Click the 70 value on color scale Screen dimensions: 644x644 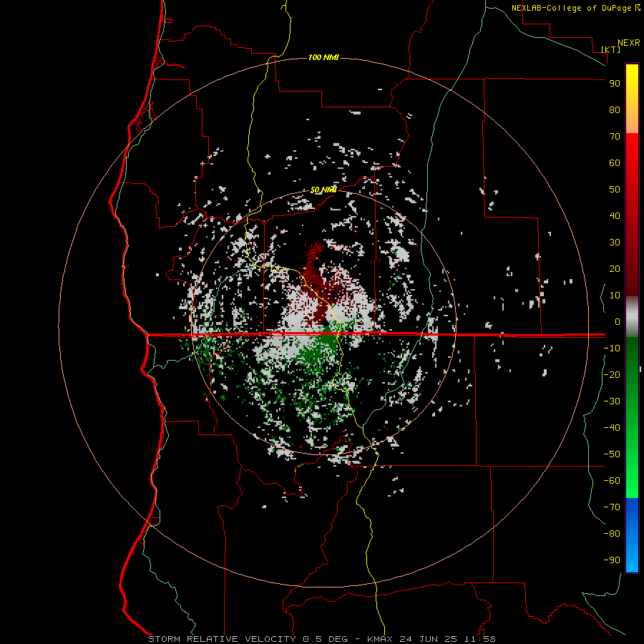(615, 137)
